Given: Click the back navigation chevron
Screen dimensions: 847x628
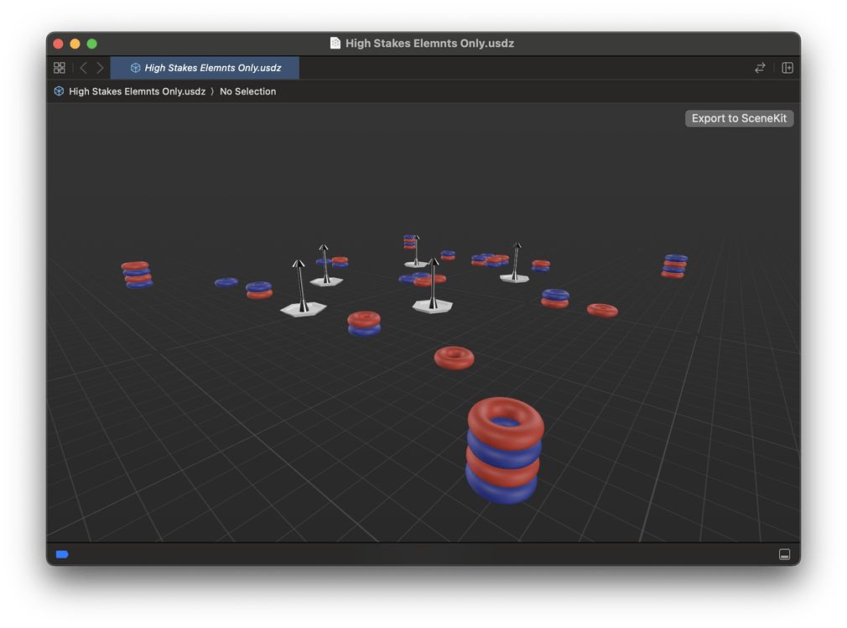Looking at the screenshot, I should (x=83, y=68).
